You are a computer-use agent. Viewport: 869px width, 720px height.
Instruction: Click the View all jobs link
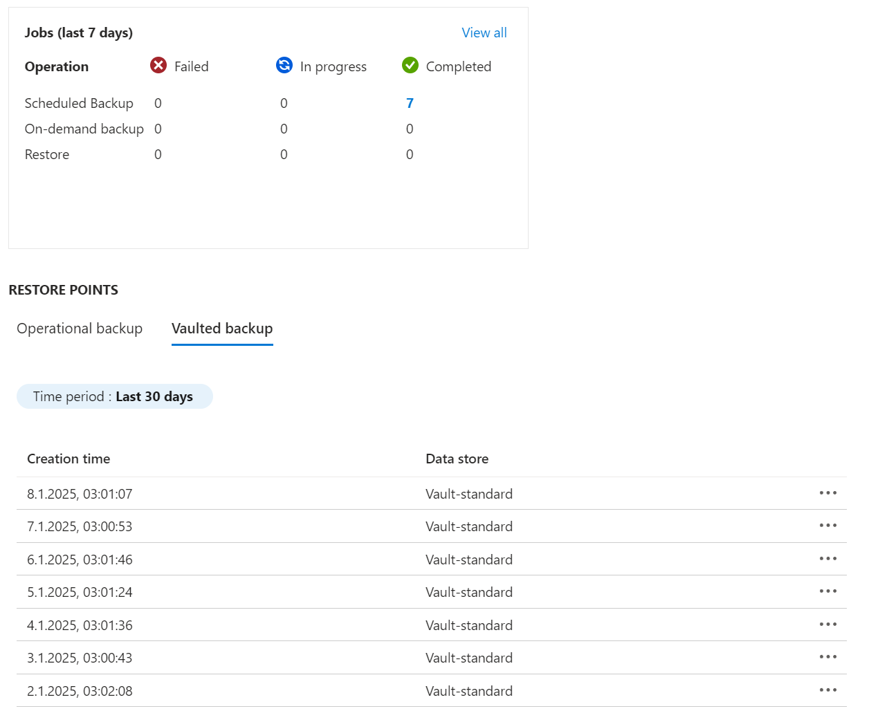pyautogui.click(x=484, y=33)
